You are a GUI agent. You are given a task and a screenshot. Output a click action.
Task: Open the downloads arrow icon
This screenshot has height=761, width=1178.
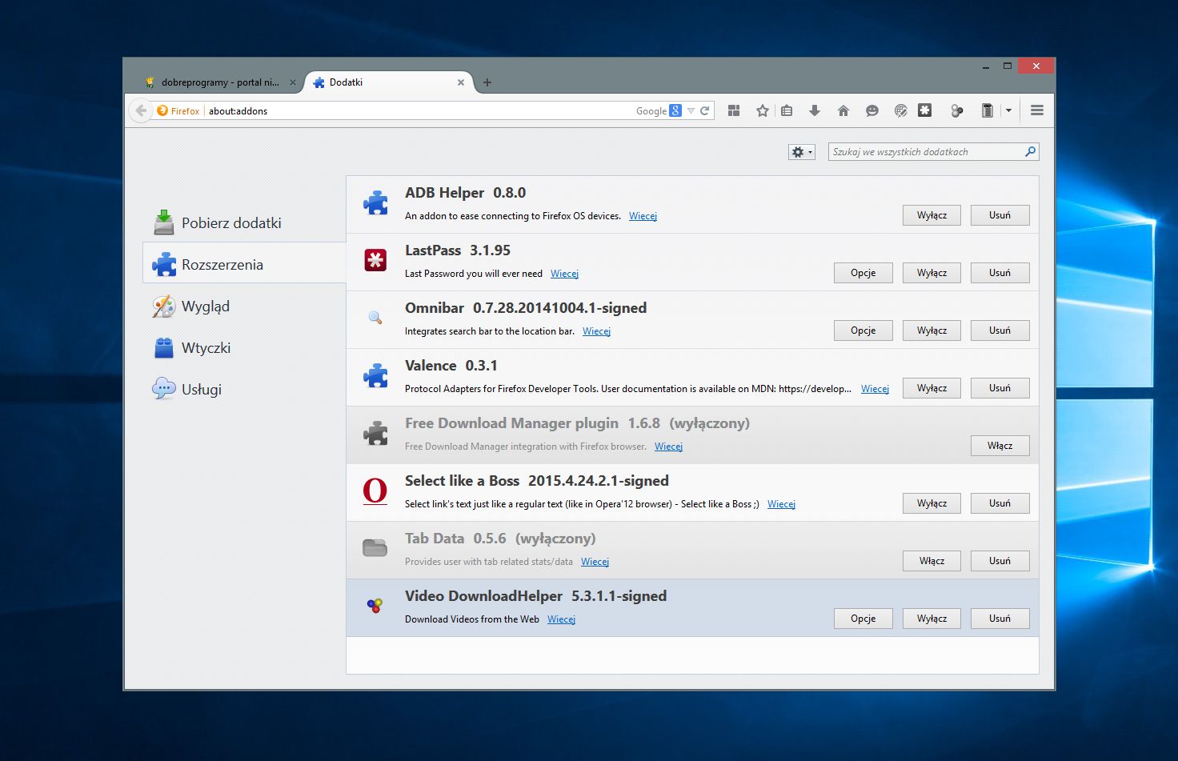[x=815, y=110]
